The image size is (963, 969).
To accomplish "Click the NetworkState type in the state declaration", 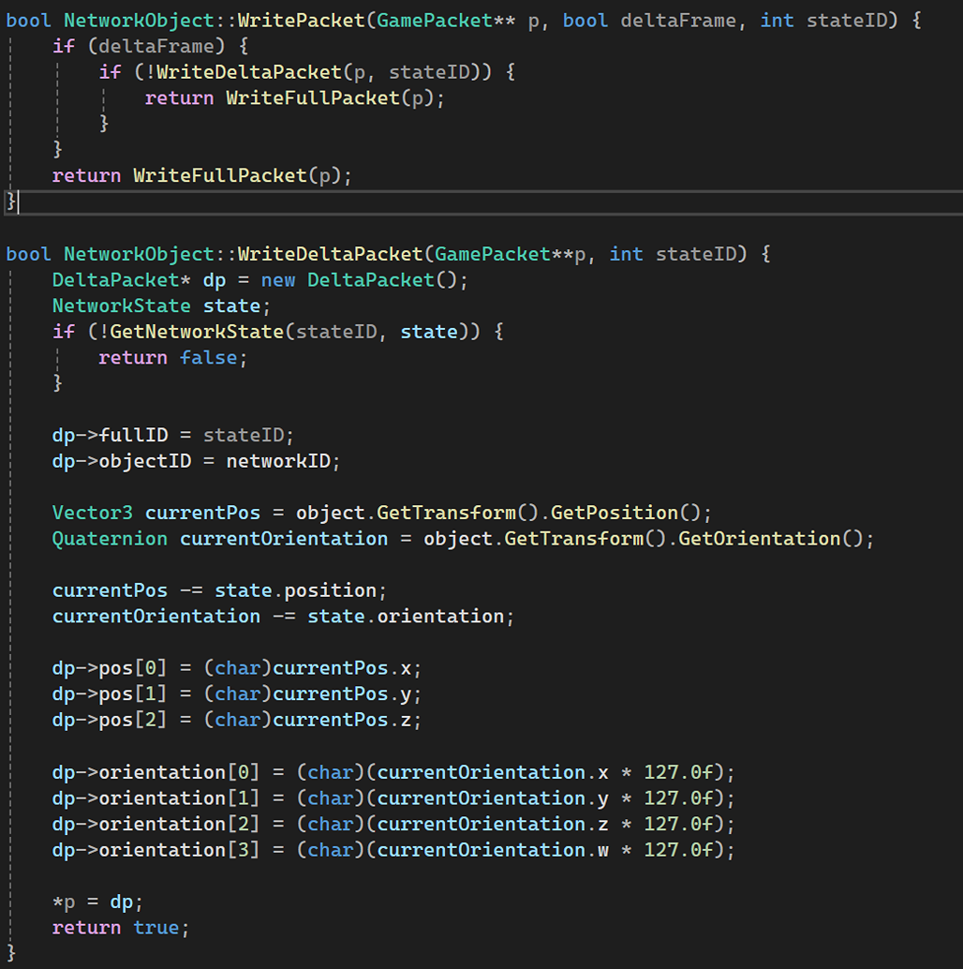I will [121, 306].
